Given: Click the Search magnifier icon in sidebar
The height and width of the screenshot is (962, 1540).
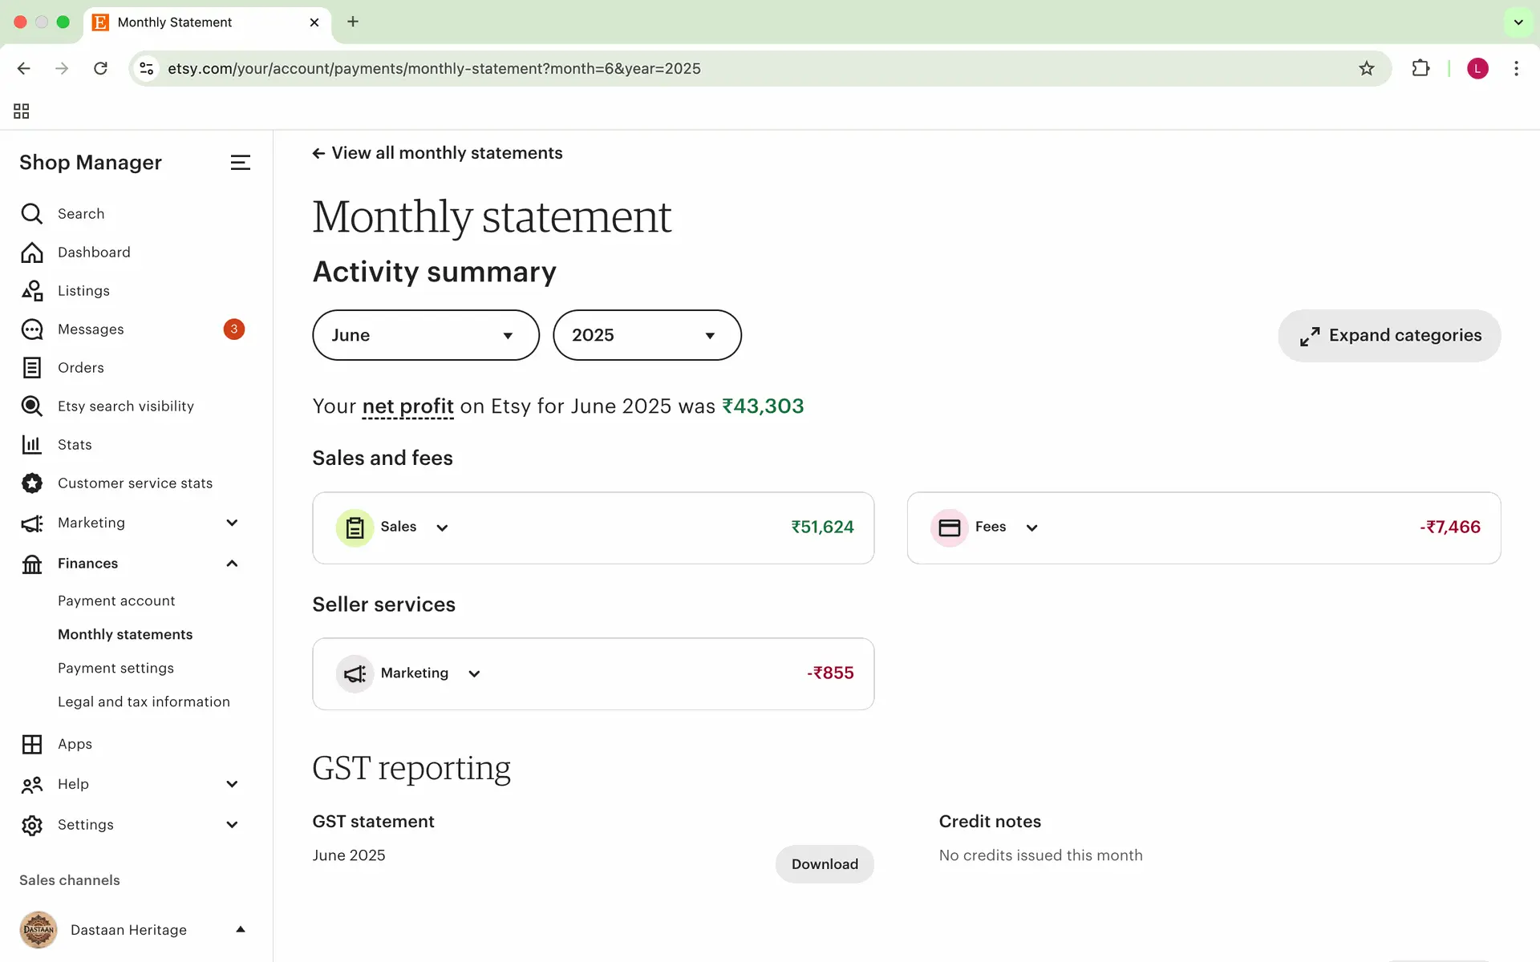Looking at the screenshot, I should point(31,213).
